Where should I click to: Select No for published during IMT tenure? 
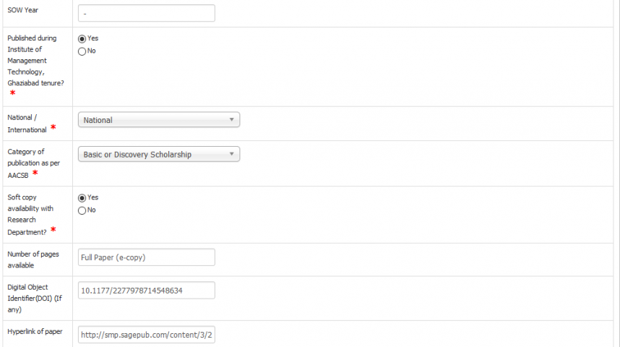pos(82,51)
